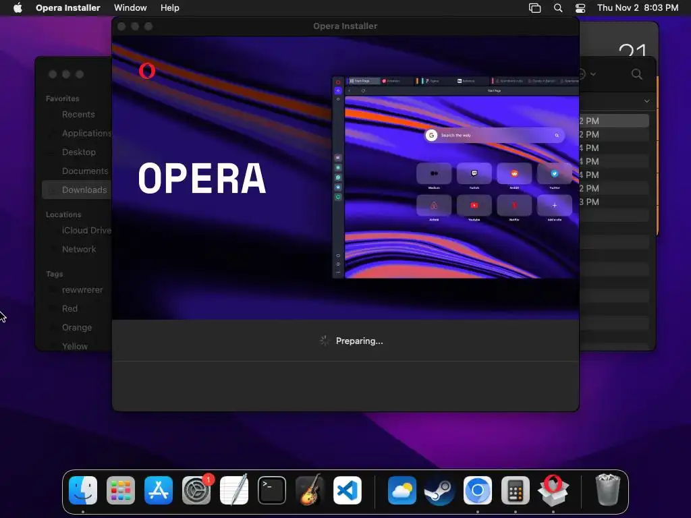The height and width of the screenshot is (518, 691).
Task: Click the date and time in menu bar
Action: coord(638,8)
